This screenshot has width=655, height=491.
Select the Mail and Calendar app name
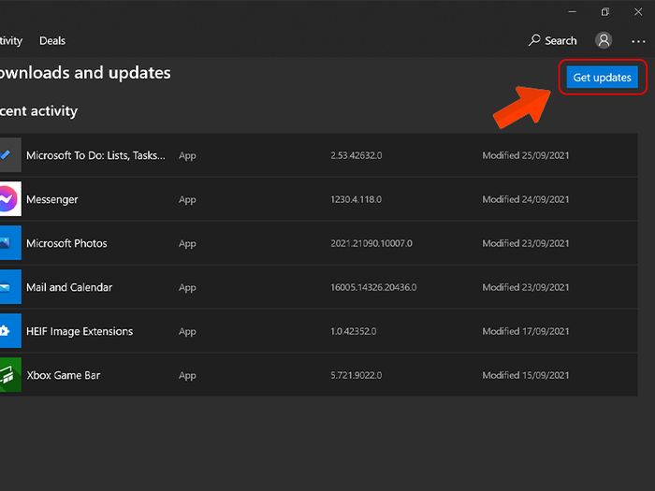tap(69, 287)
